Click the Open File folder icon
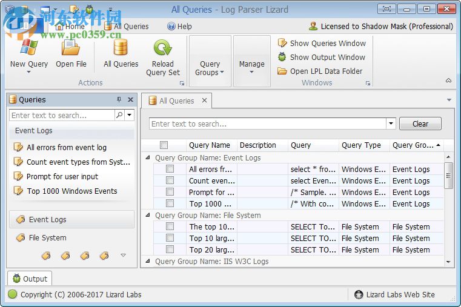The width and height of the screenshot is (461, 307). coord(70,48)
